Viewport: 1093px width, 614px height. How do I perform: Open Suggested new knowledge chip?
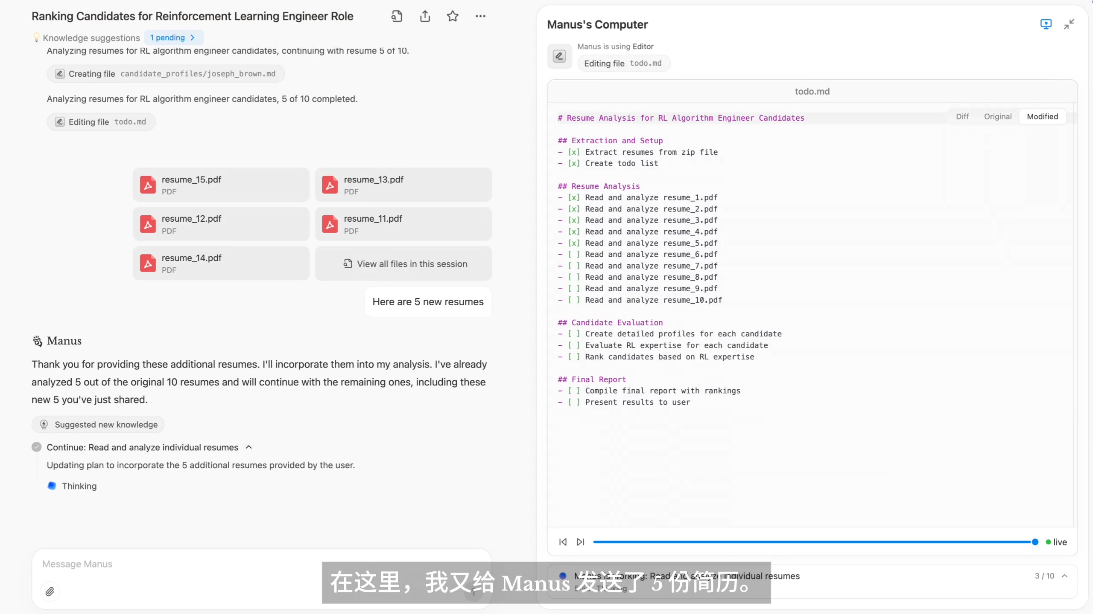(x=98, y=424)
